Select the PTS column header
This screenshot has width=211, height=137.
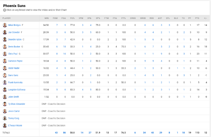(197, 18)
